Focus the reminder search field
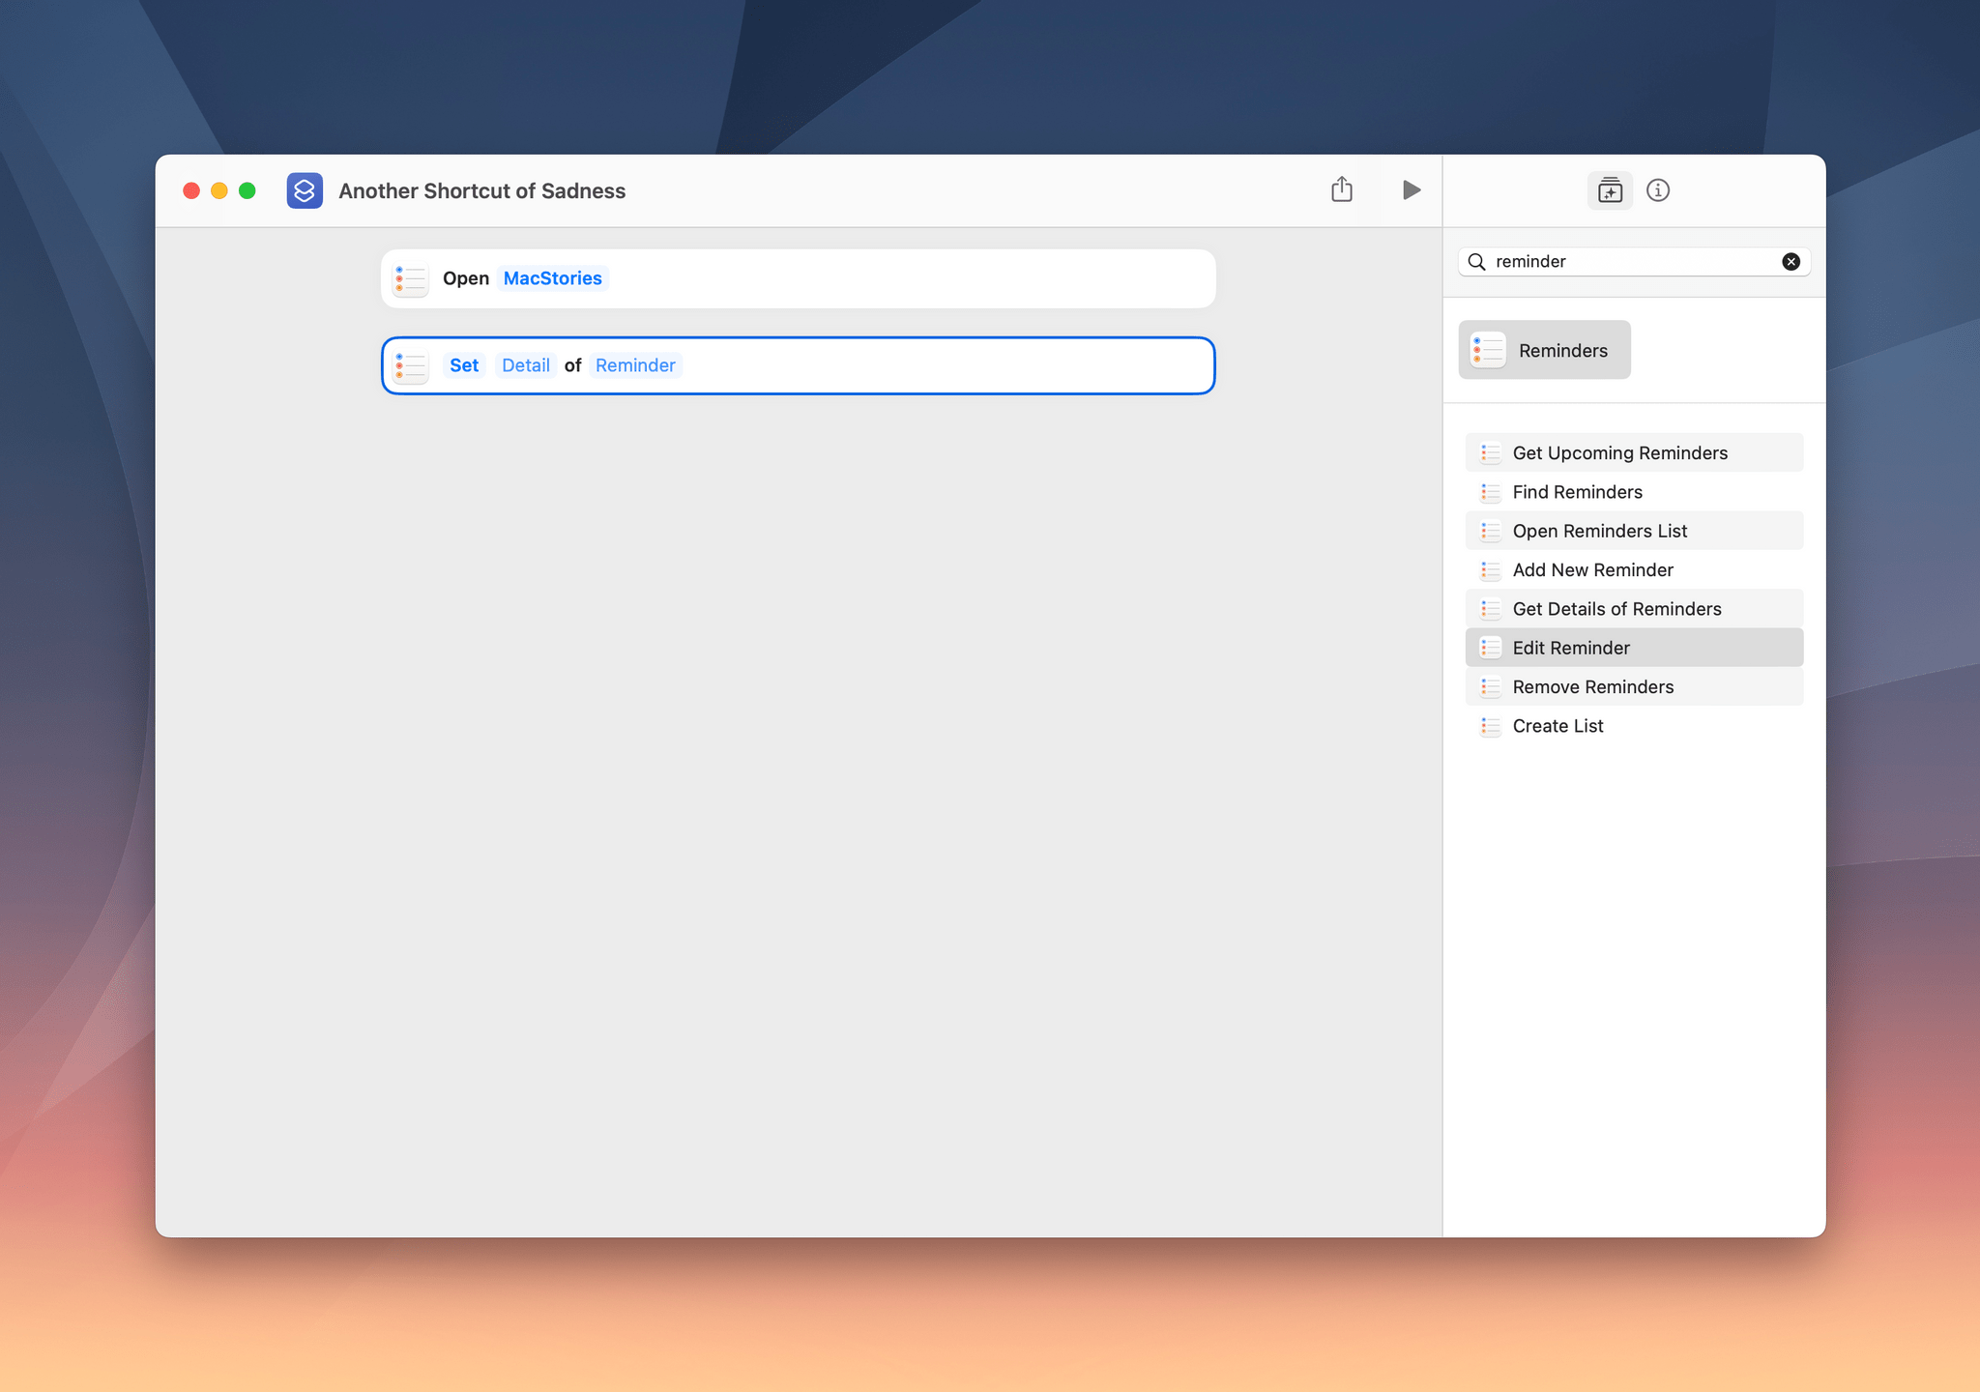1980x1392 pixels. tap(1634, 261)
